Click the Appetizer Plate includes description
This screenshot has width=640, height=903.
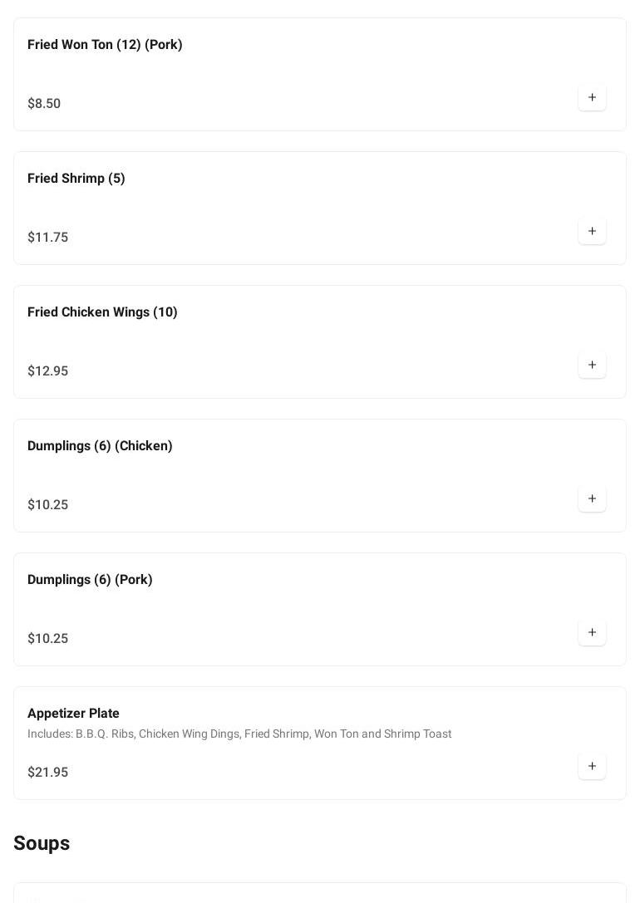(x=239, y=734)
